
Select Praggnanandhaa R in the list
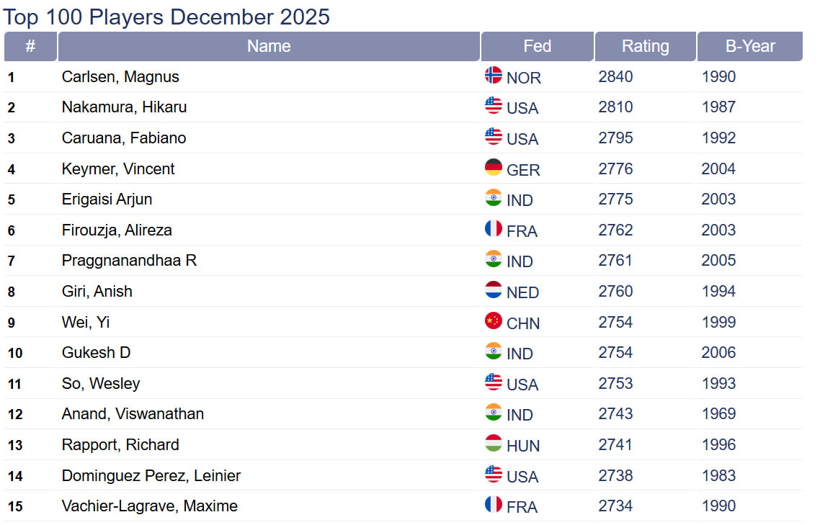[x=129, y=261]
